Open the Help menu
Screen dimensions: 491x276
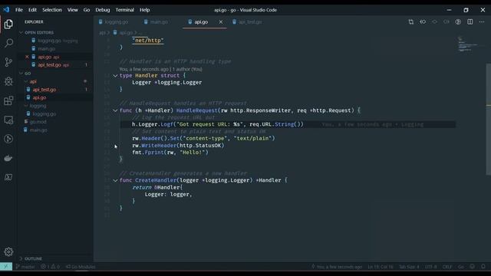pyautogui.click(x=145, y=10)
